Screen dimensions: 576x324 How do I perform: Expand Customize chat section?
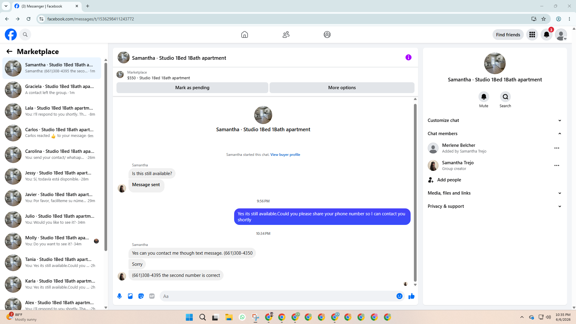(495, 120)
